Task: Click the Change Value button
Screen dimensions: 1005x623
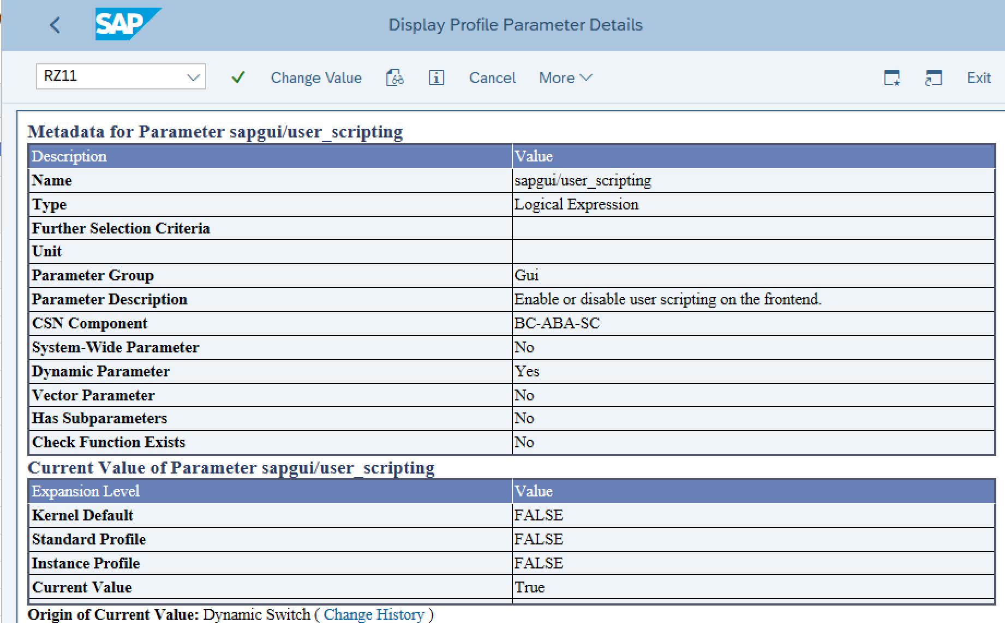Action: click(x=316, y=77)
